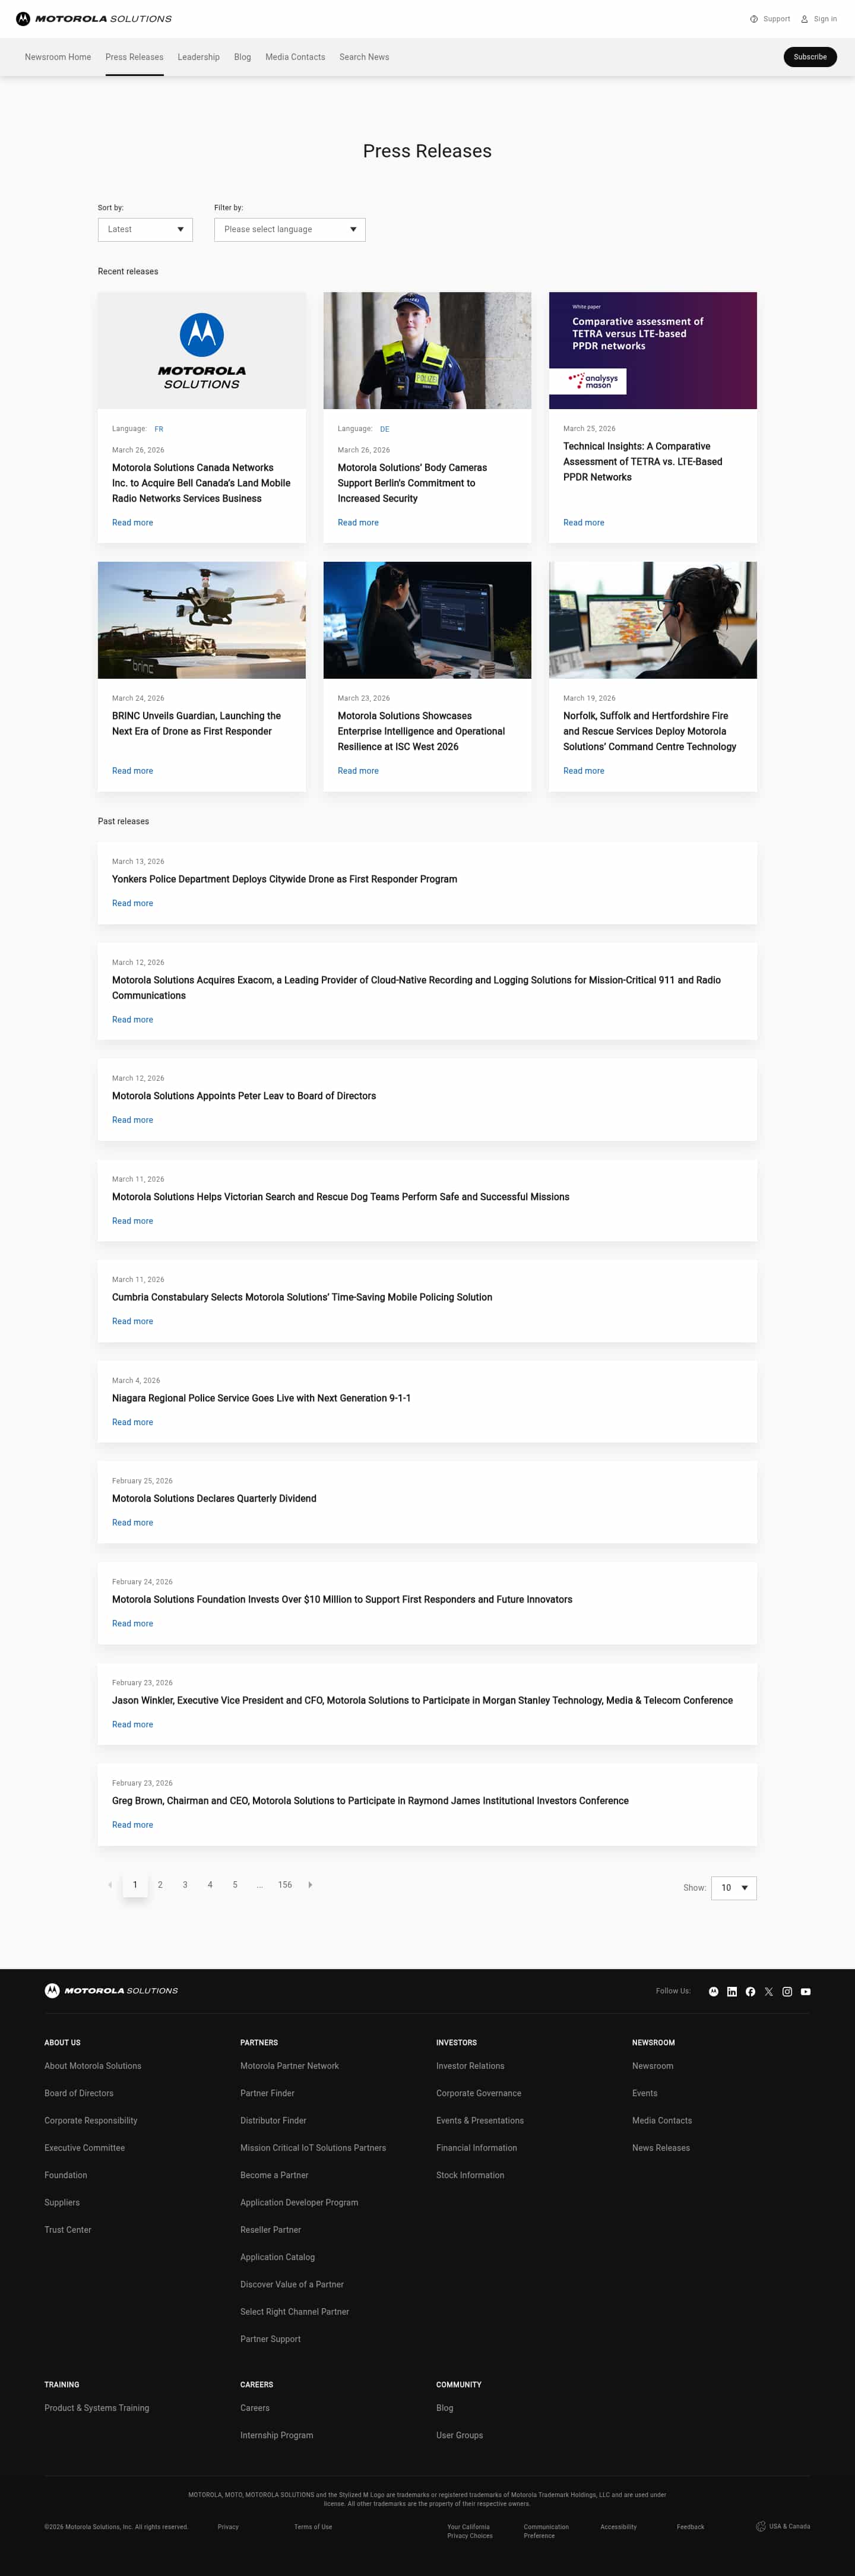
Task: Read more about BRINC Guardian drone
Action: click(132, 771)
